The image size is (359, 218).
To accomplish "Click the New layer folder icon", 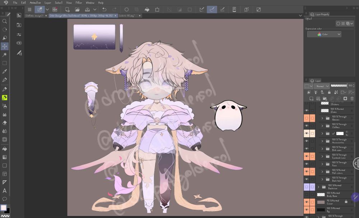I will (x=325, y=98).
